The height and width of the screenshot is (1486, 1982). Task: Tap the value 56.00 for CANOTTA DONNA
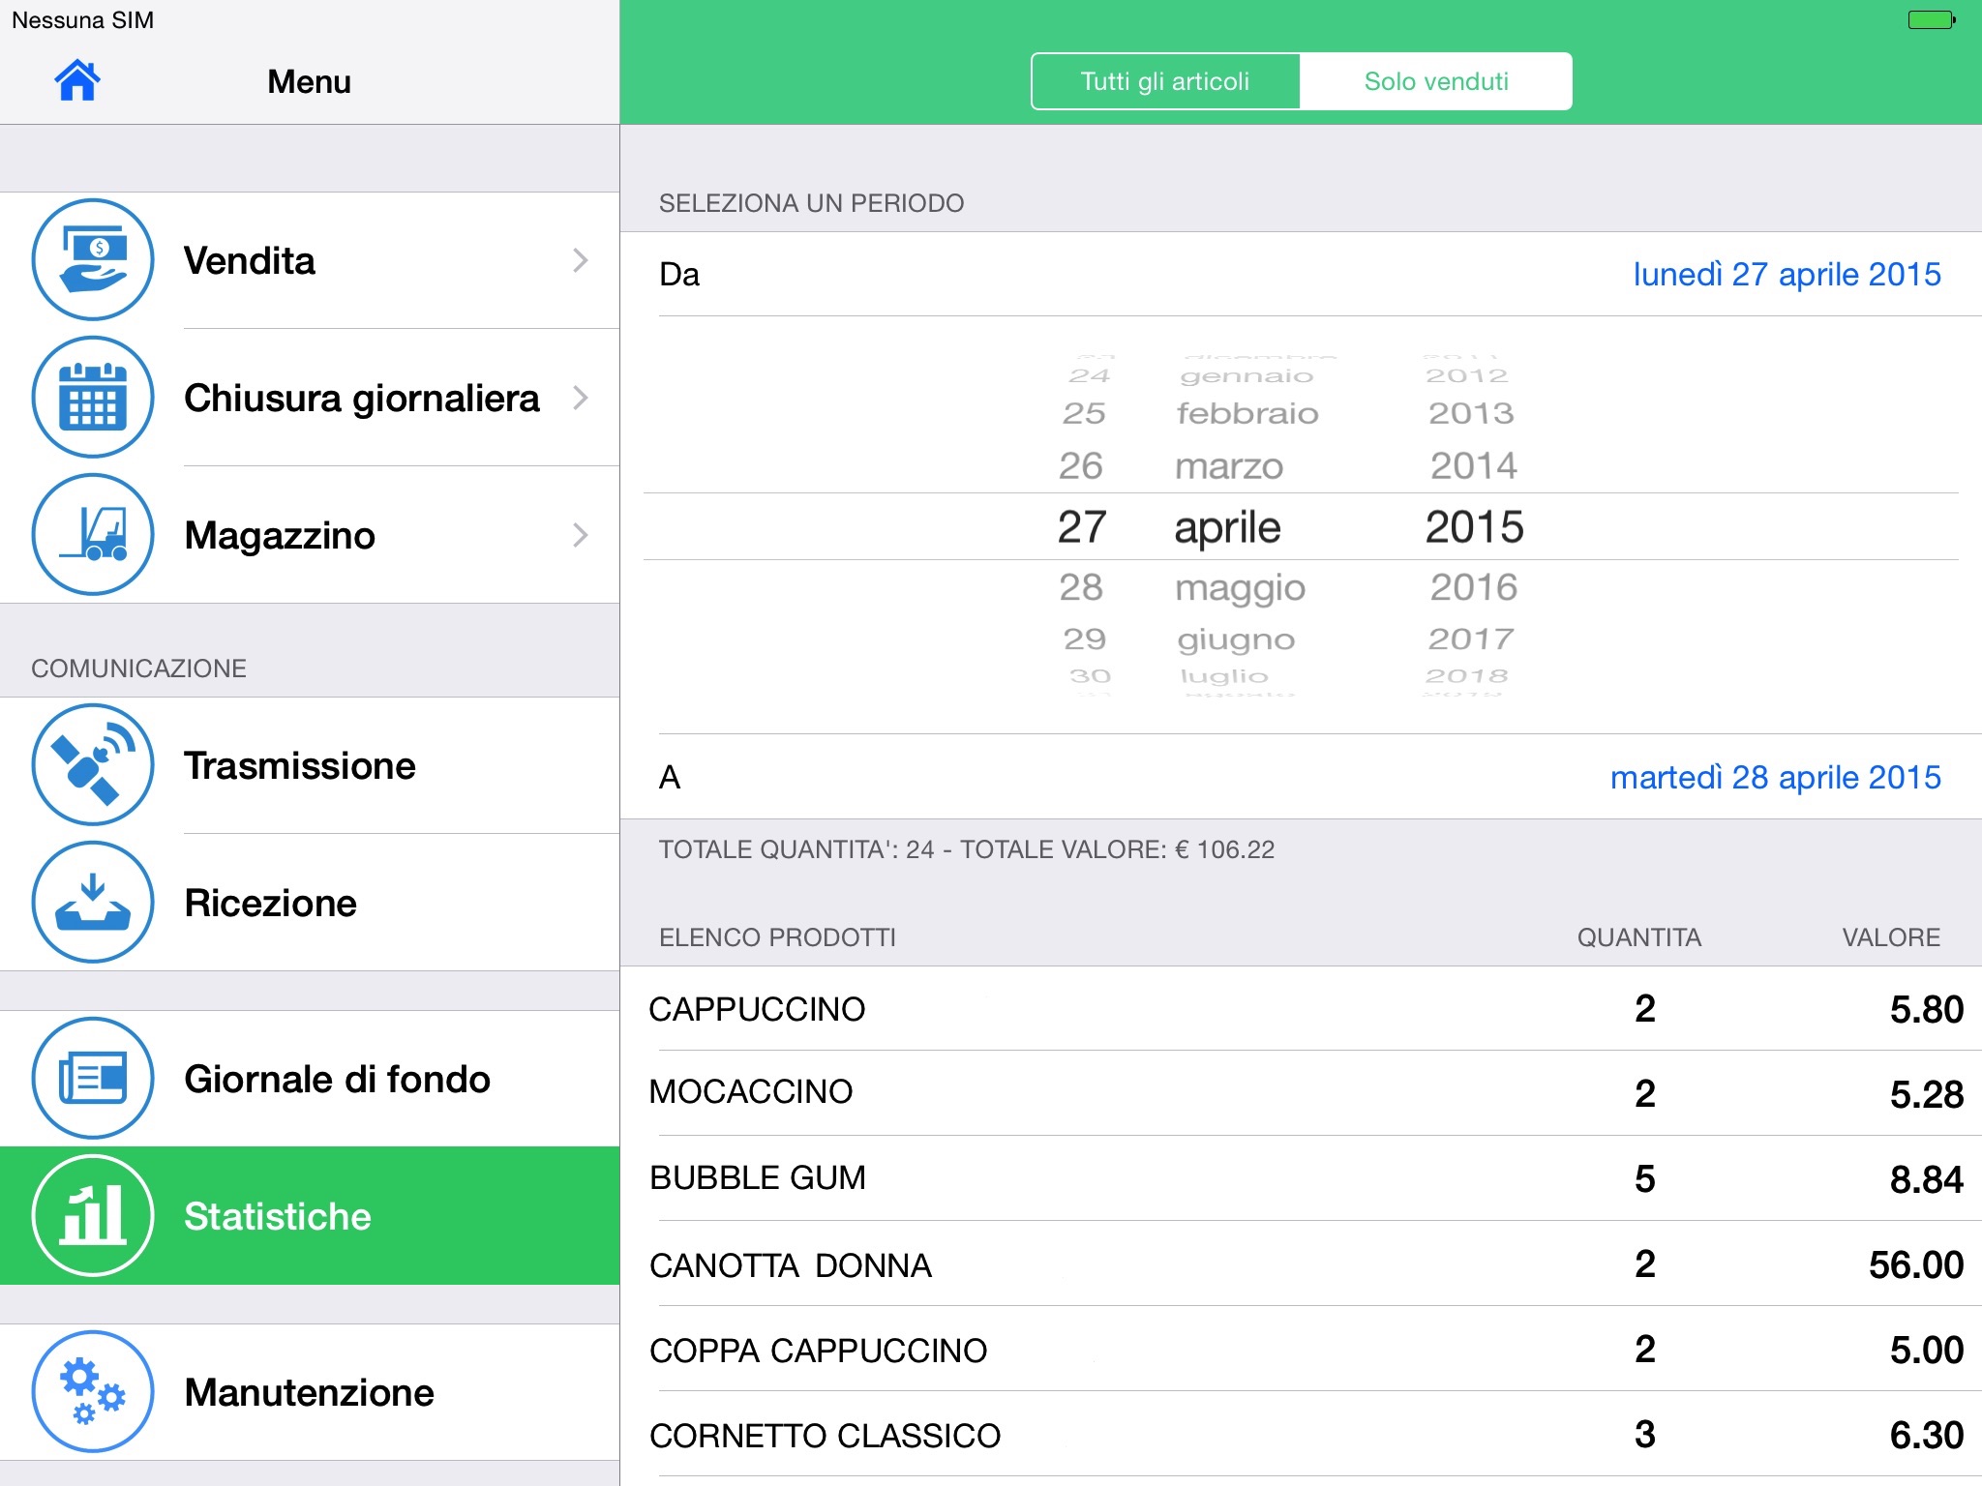1916,1264
